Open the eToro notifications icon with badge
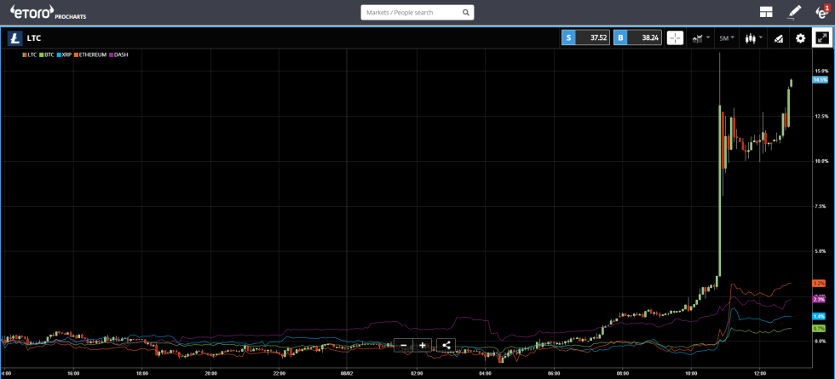835x379 pixels. tap(821, 12)
